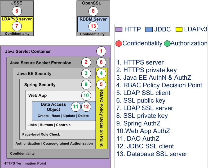Click the "HTTPS Termination Point" label
208x168 pixels.
(25, 163)
